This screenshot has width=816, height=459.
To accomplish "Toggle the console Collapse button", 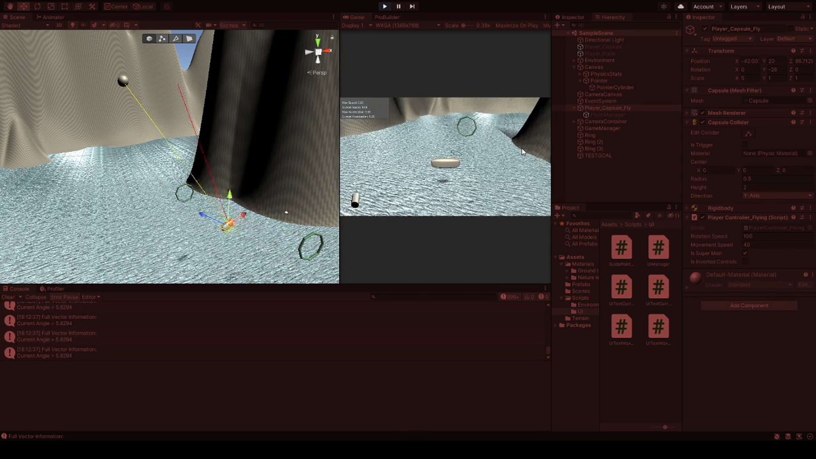I will click(x=36, y=297).
